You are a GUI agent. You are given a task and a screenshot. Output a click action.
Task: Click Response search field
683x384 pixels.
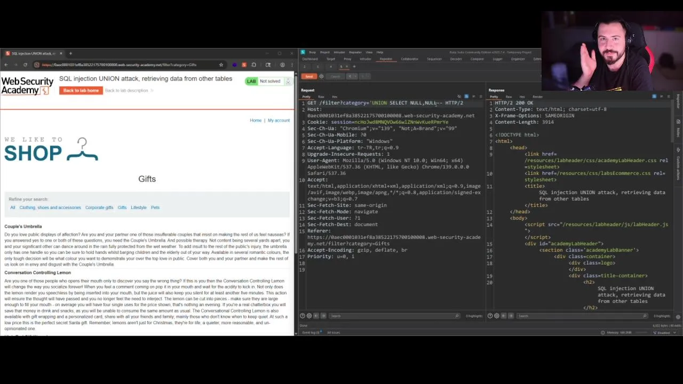[x=582, y=316]
